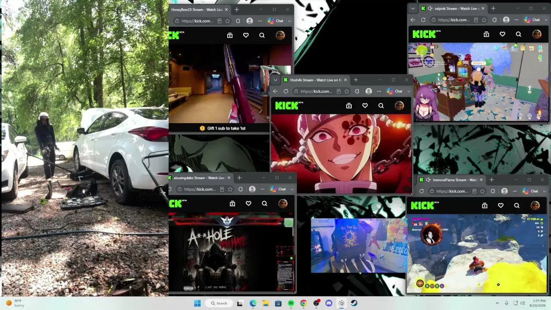Open Copilot Chat in the ImmoralFlame window
This screenshot has width=551, height=310.
[530, 191]
